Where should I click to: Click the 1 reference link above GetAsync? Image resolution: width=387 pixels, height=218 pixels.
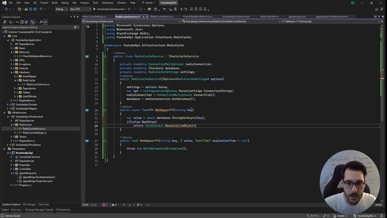(126, 107)
